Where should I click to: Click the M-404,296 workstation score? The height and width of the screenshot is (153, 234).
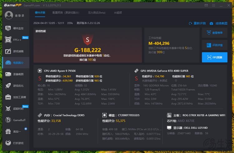tap(159, 43)
